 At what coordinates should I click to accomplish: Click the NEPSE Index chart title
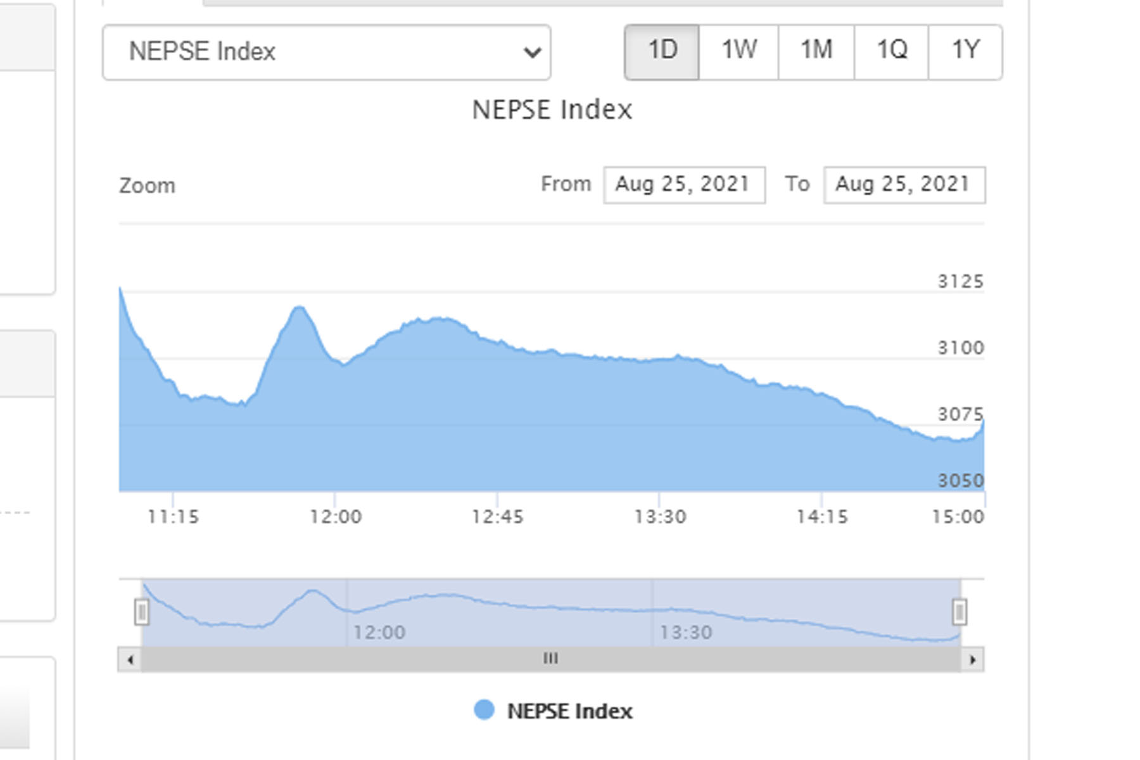[552, 110]
